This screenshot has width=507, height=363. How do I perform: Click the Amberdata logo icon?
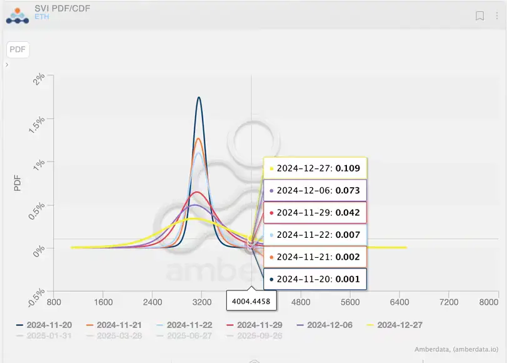18,14
